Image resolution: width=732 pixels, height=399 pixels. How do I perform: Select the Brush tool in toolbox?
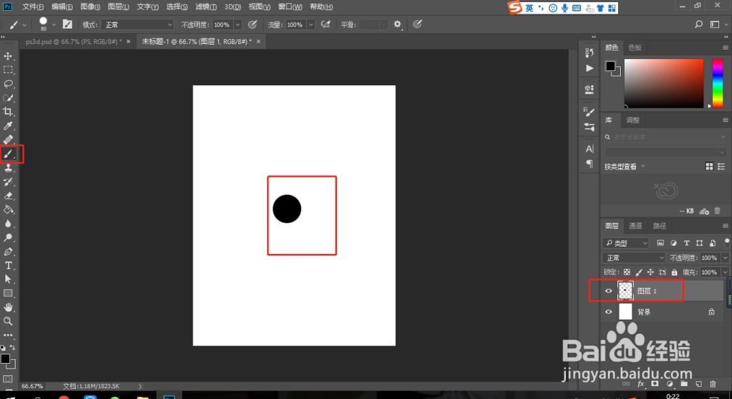(8, 154)
